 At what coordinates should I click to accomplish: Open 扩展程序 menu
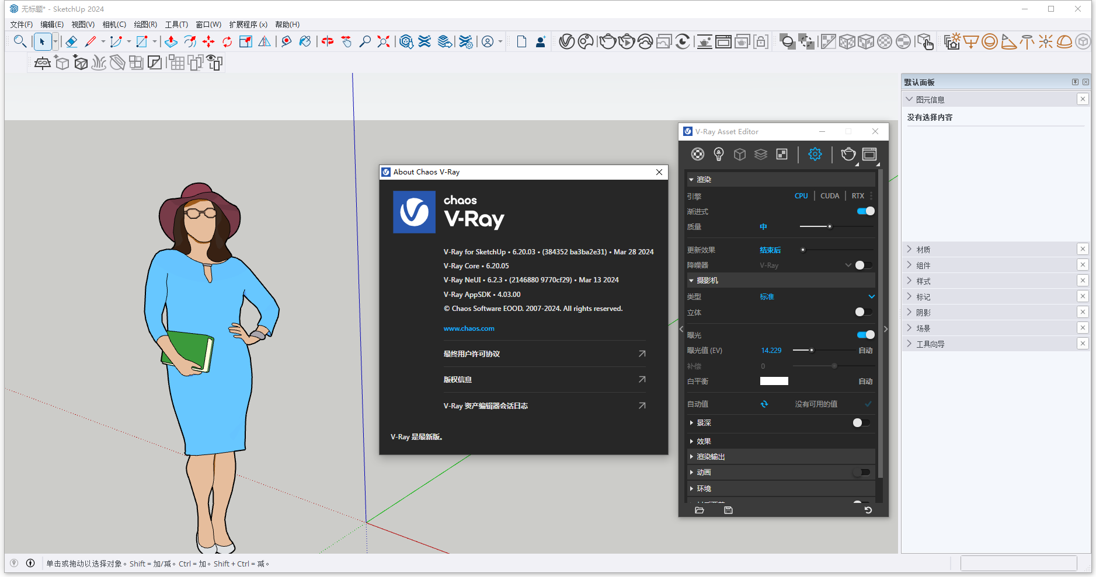[248, 25]
